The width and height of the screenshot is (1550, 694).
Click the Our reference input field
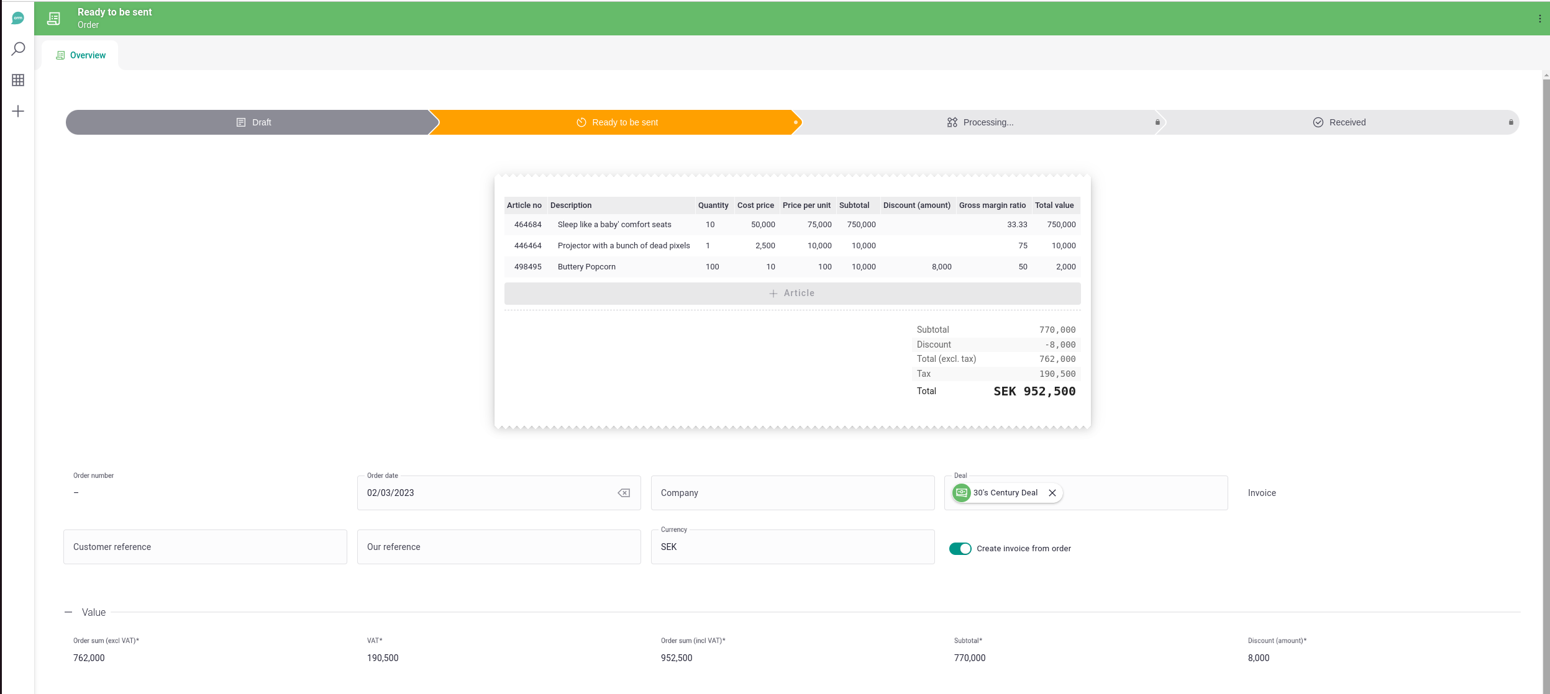pyautogui.click(x=498, y=547)
